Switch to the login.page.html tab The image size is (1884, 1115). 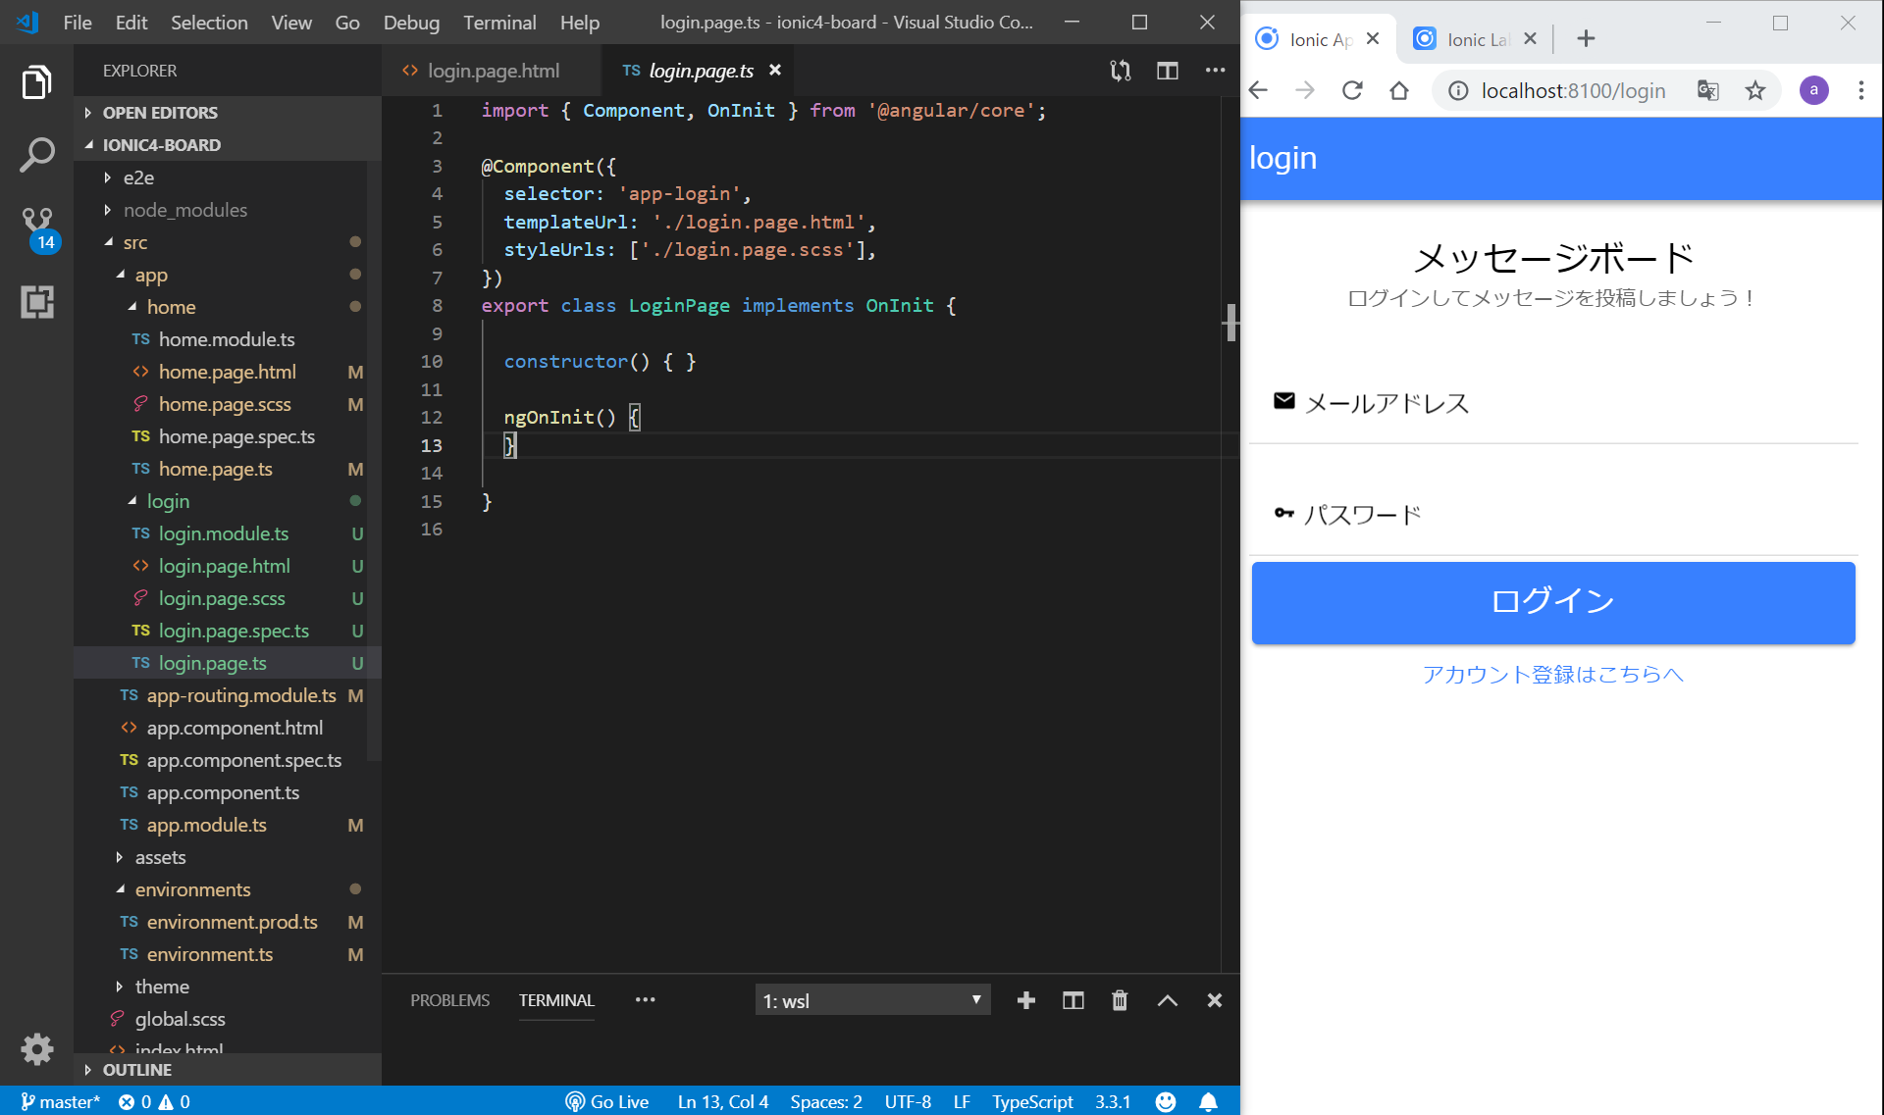coord(493,71)
